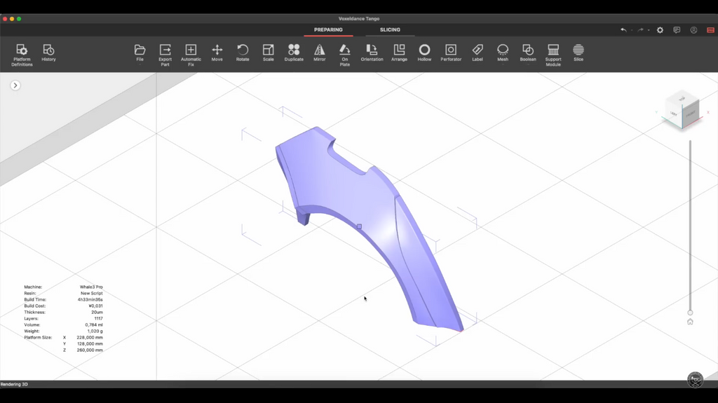Screen dimensions: 718x403
Task: Click the Layers value 1117
Action: [98, 319]
